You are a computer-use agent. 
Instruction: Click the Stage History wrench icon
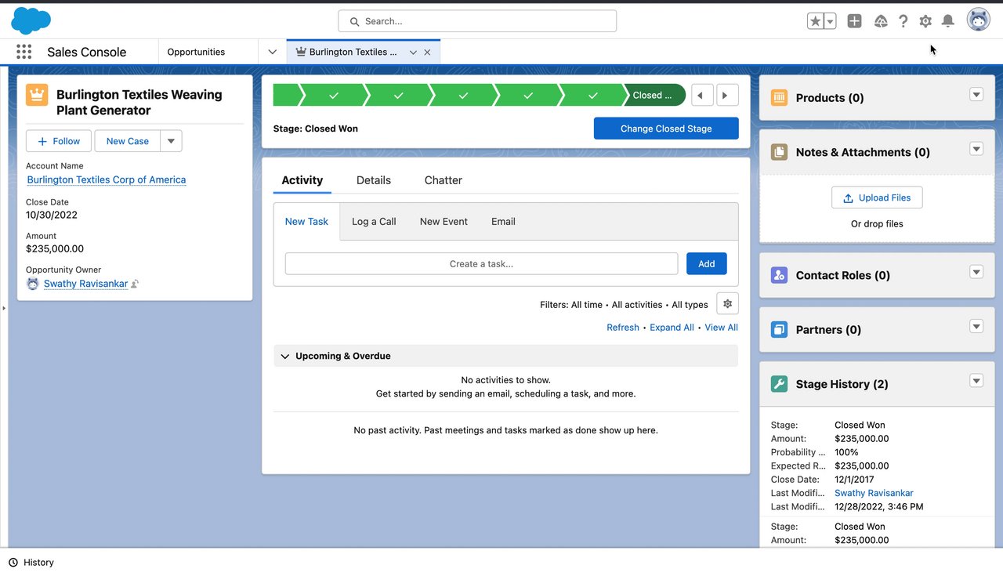click(x=779, y=384)
